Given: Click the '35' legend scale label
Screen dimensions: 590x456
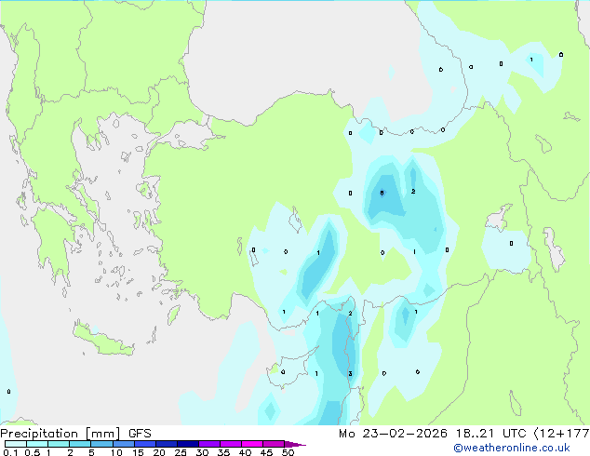Looking at the screenshot, I should [x=223, y=452].
